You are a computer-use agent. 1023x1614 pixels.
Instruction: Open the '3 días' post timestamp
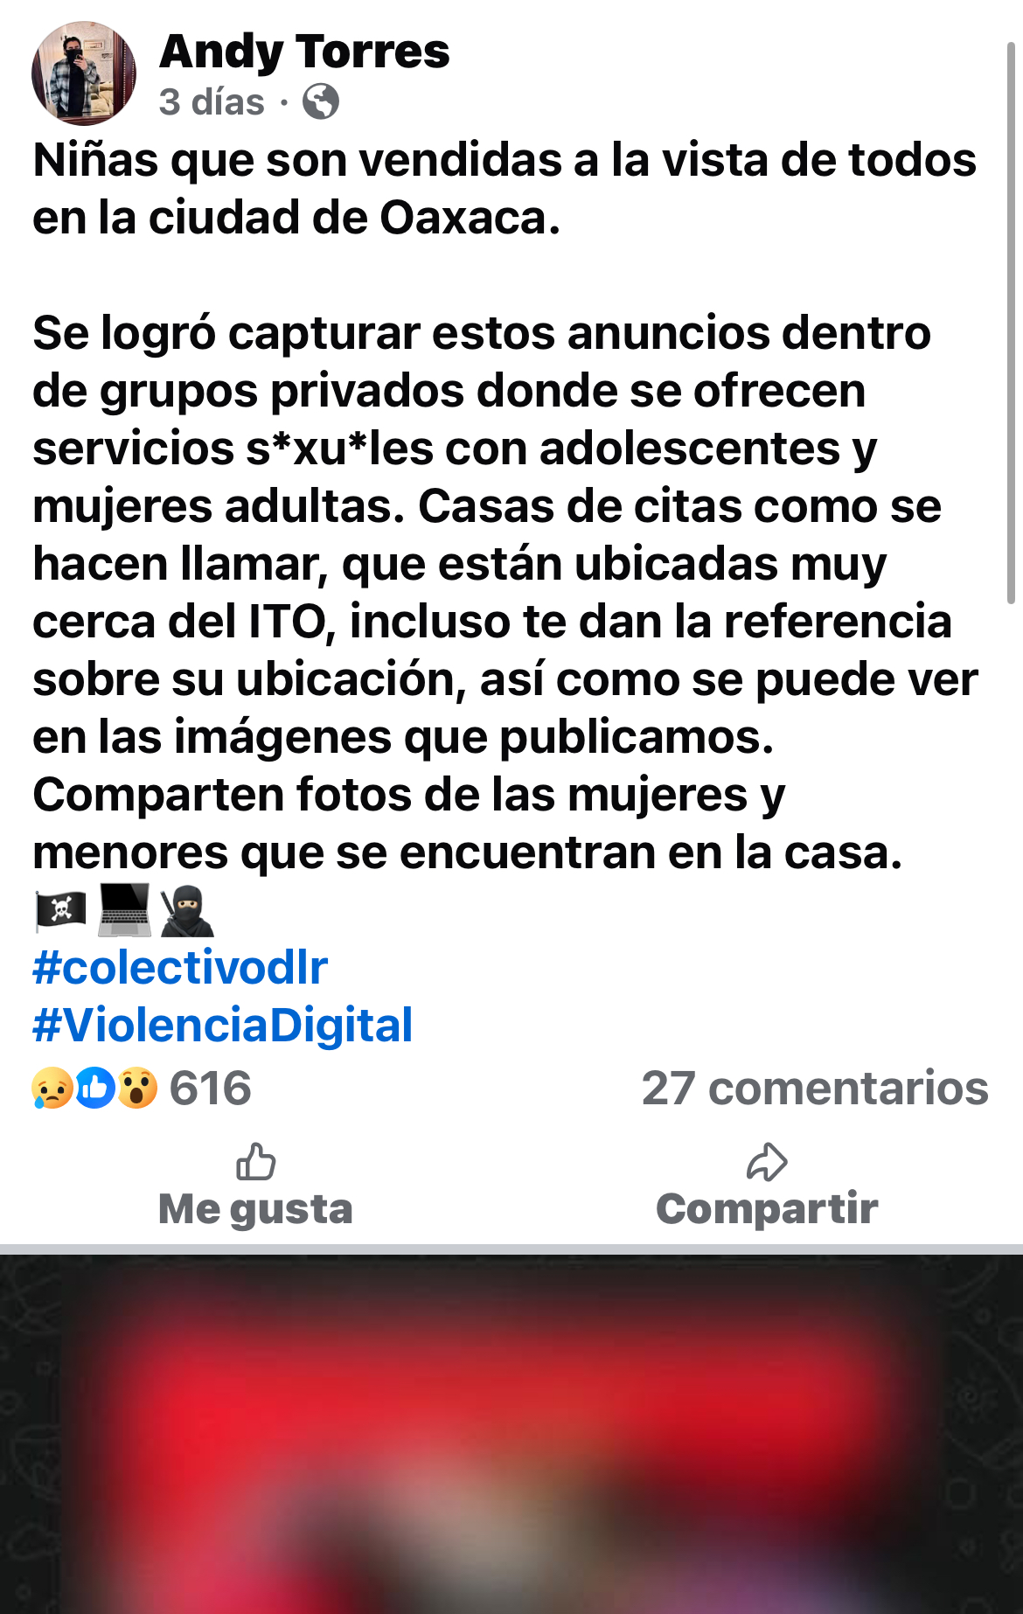pos(212,101)
